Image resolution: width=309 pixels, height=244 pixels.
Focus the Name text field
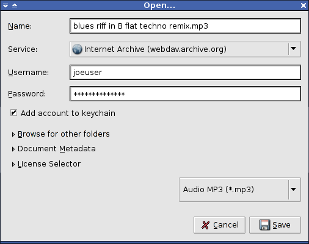click(x=185, y=26)
